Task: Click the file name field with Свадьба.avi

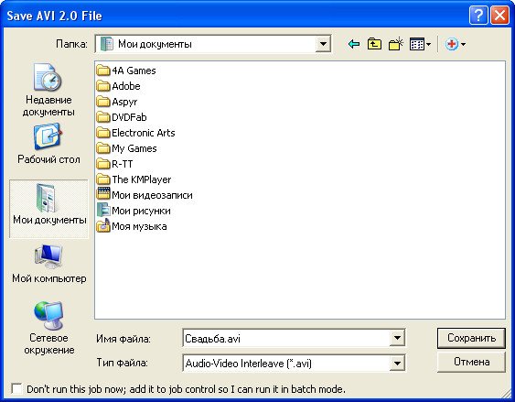Action: click(286, 338)
